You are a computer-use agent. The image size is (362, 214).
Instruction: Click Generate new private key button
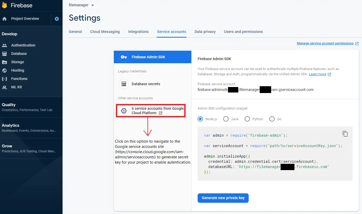223,198
